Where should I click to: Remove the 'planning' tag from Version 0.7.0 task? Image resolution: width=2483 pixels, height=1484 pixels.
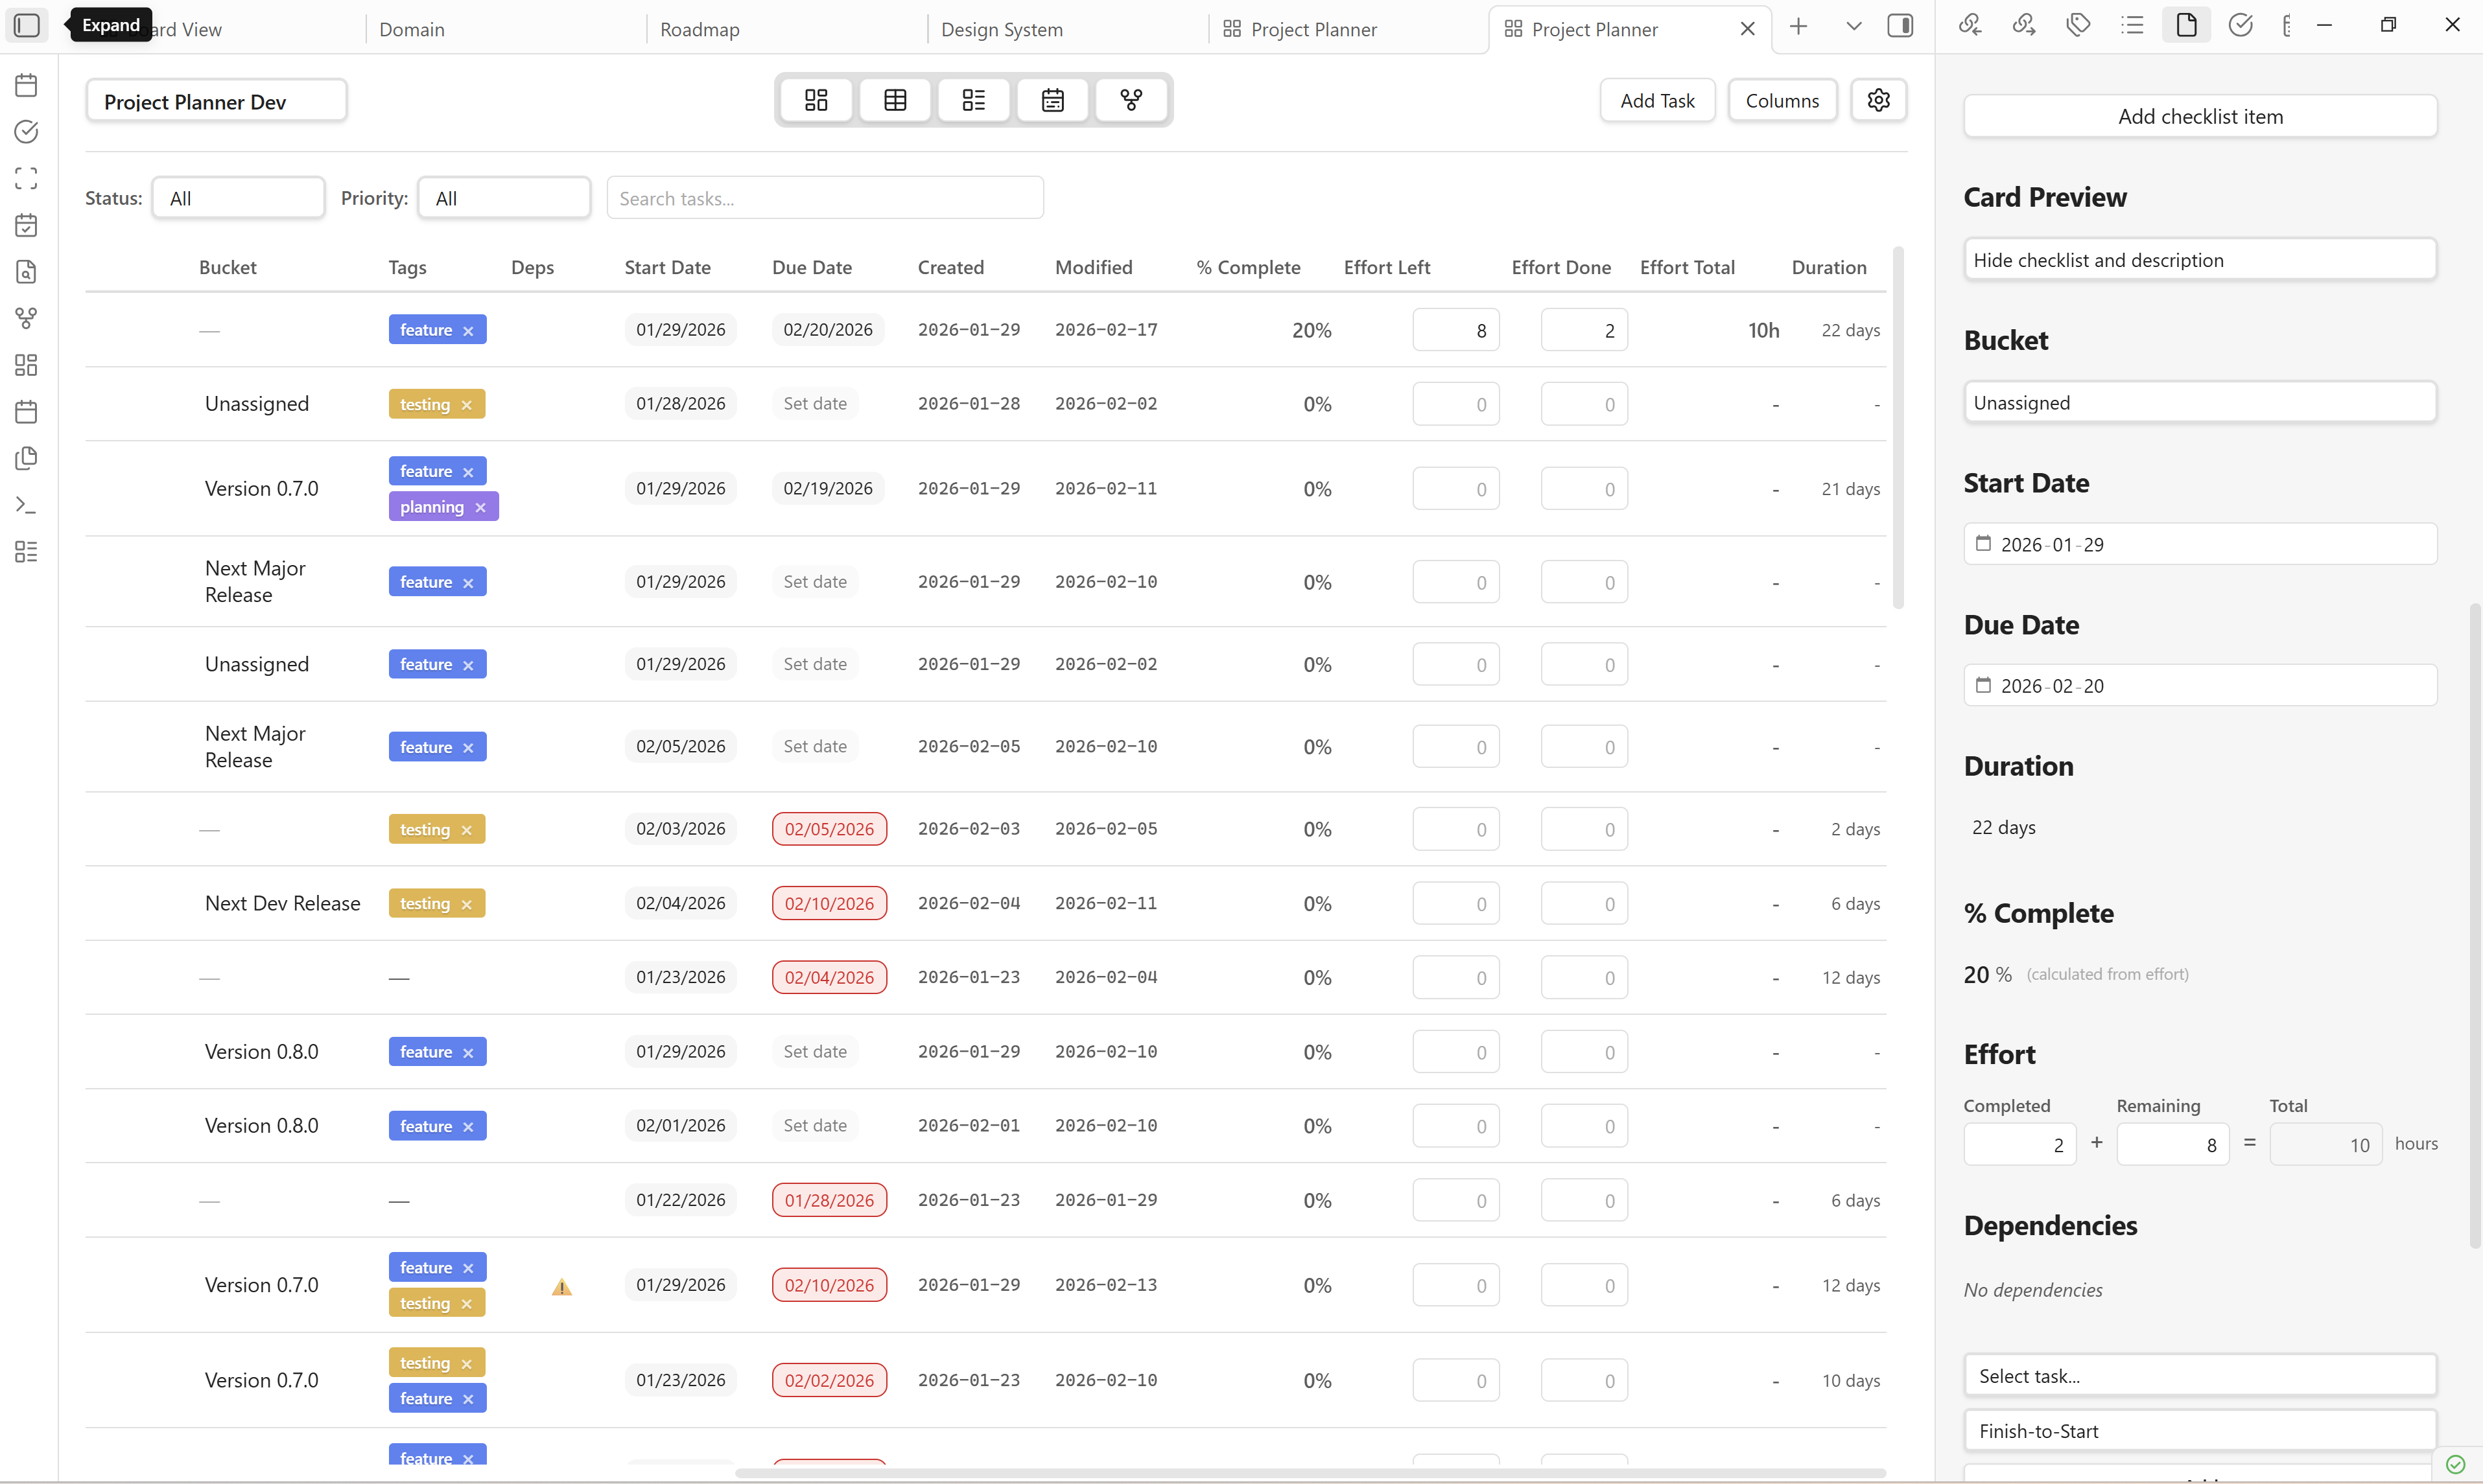click(x=481, y=506)
